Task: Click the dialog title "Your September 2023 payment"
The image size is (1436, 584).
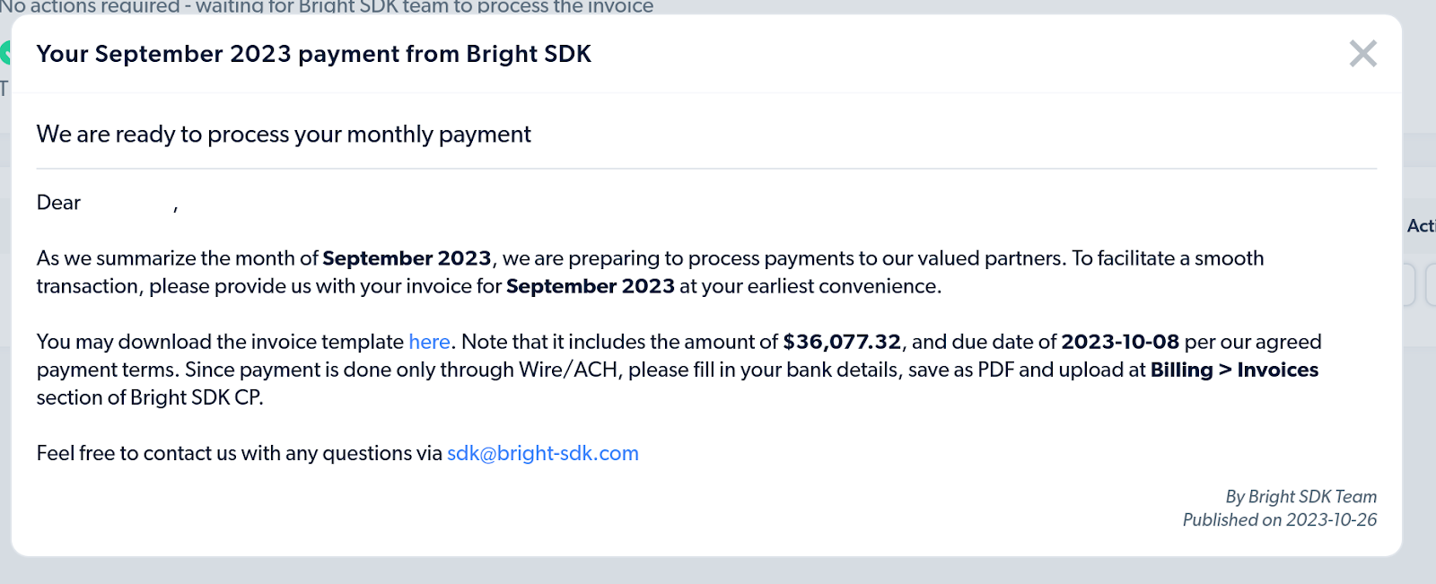Action: [313, 54]
